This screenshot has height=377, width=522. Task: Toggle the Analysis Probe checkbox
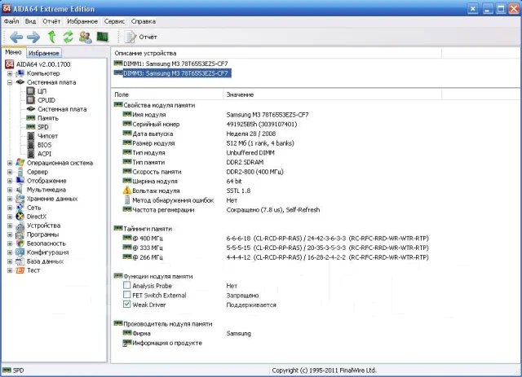pyautogui.click(x=127, y=285)
